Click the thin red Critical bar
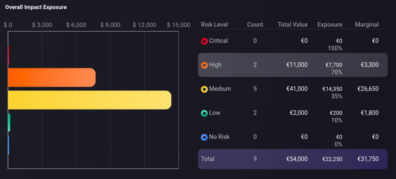396x179 pixels. [x=9, y=55]
